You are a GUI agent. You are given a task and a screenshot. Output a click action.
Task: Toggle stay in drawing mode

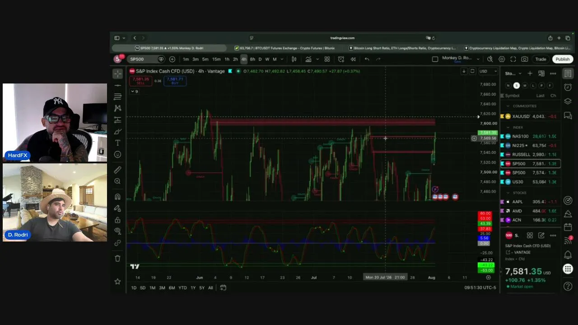coord(118,209)
